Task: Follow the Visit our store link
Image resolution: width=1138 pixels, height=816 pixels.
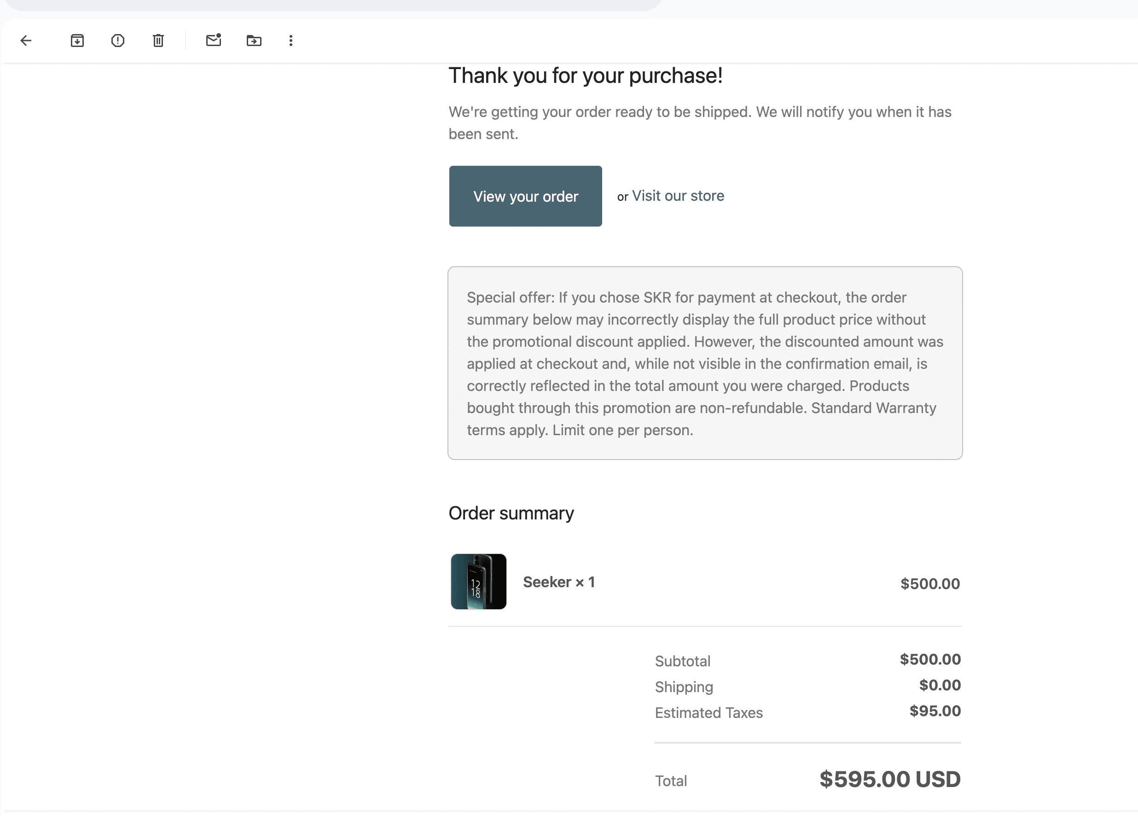Action: tap(678, 196)
